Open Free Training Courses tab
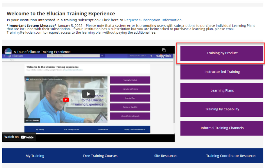Screen dimensions: 268x168 [100, 156]
